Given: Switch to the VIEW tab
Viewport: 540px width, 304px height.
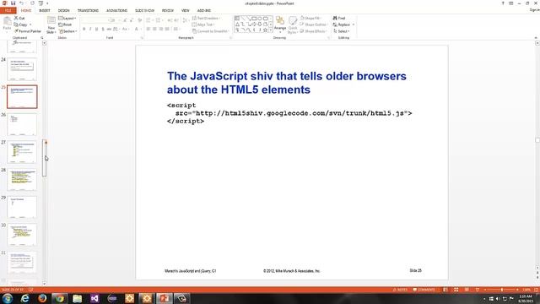Looking at the screenshot, I should click(186, 10).
